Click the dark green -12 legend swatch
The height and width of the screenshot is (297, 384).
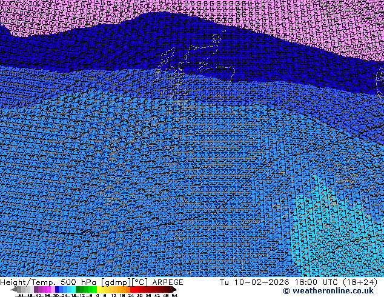78,289
